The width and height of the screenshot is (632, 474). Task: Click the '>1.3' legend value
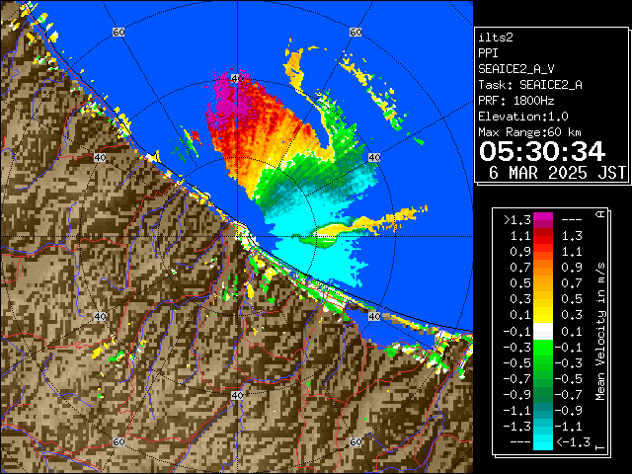(x=517, y=220)
